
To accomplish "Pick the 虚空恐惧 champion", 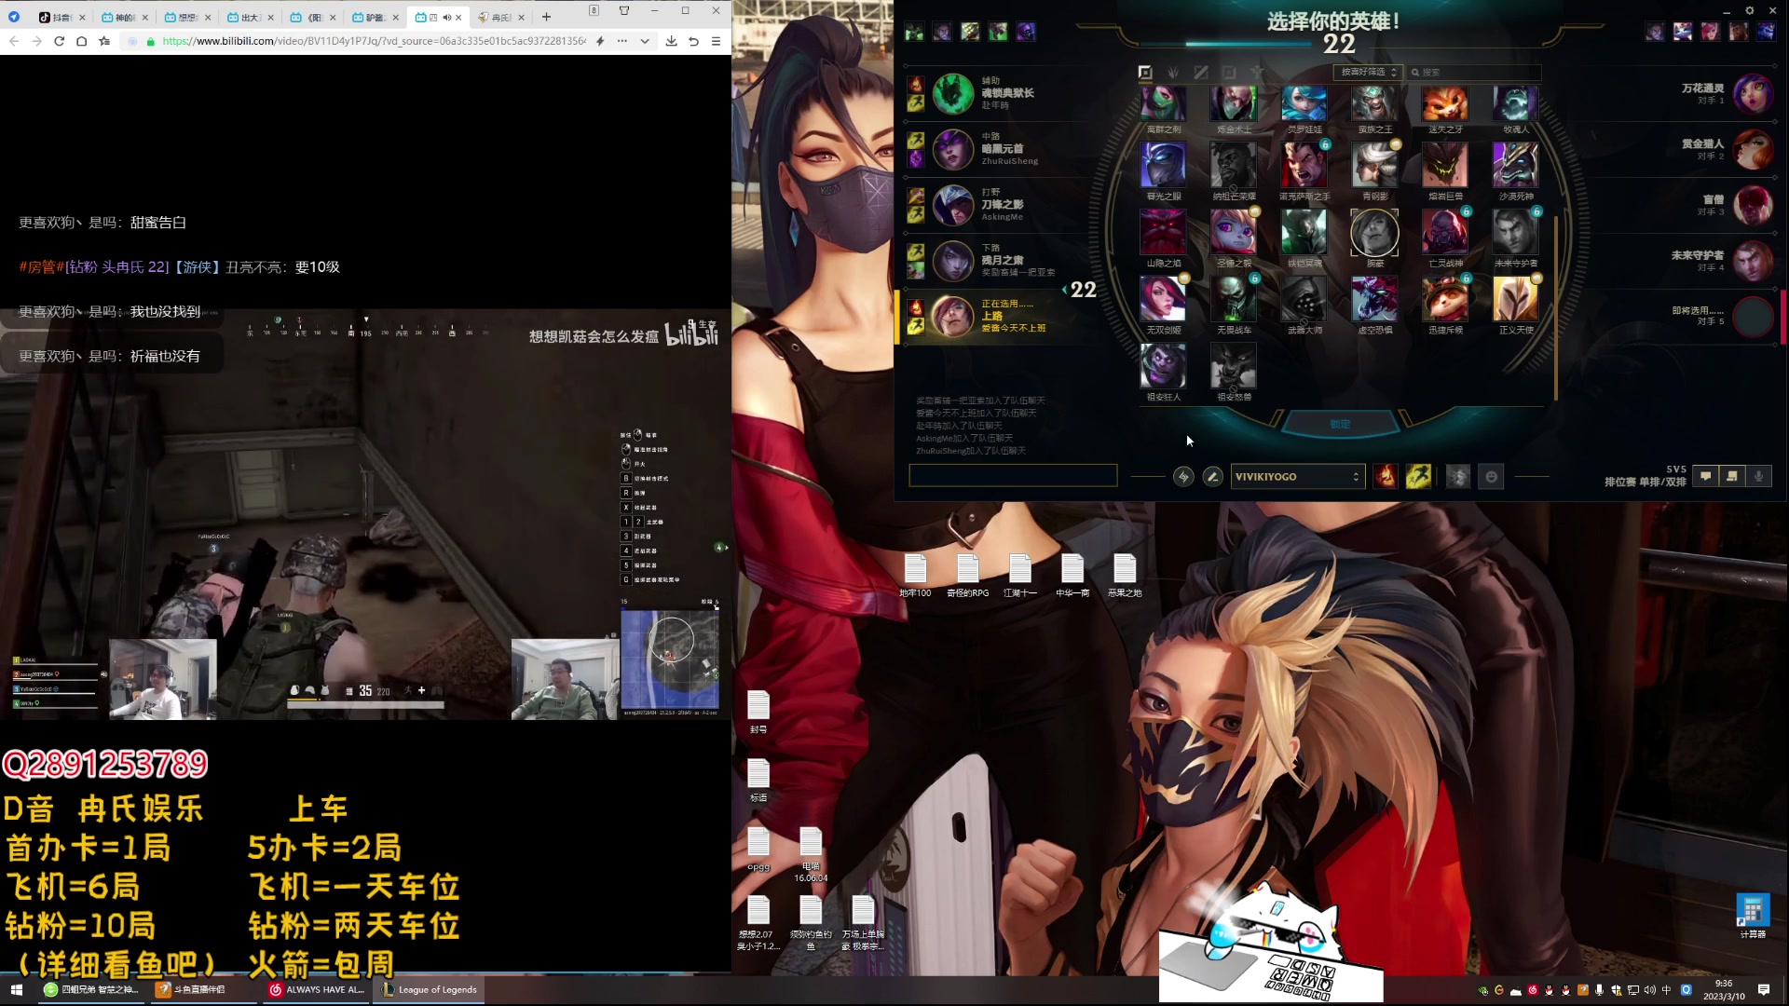I will coord(1374,299).
